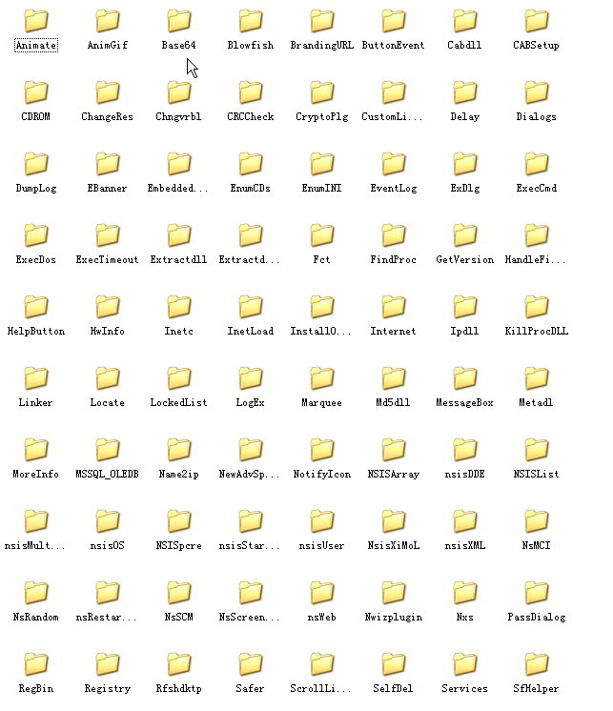Click the CABSetup folder
The height and width of the screenshot is (711, 613).
537,21
